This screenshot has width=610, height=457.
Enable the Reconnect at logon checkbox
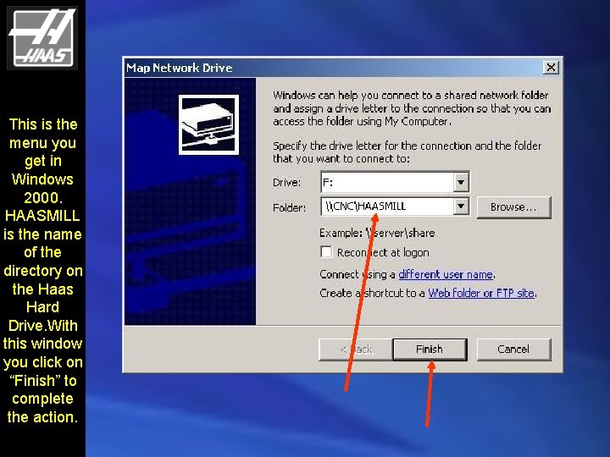click(x=326, y=252)
